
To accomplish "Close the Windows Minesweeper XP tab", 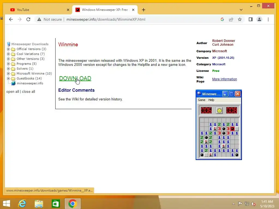I will pyautogui.click(x=133, y=10).
